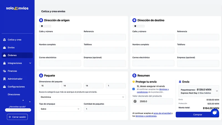This screenshot has height=125, width=222.
Task: Click origen Nombre completo field
Action: 60,50
